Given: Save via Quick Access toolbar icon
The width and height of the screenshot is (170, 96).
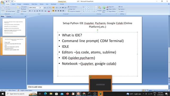Looking at the screenshot, I should click(x=6, y=1).
